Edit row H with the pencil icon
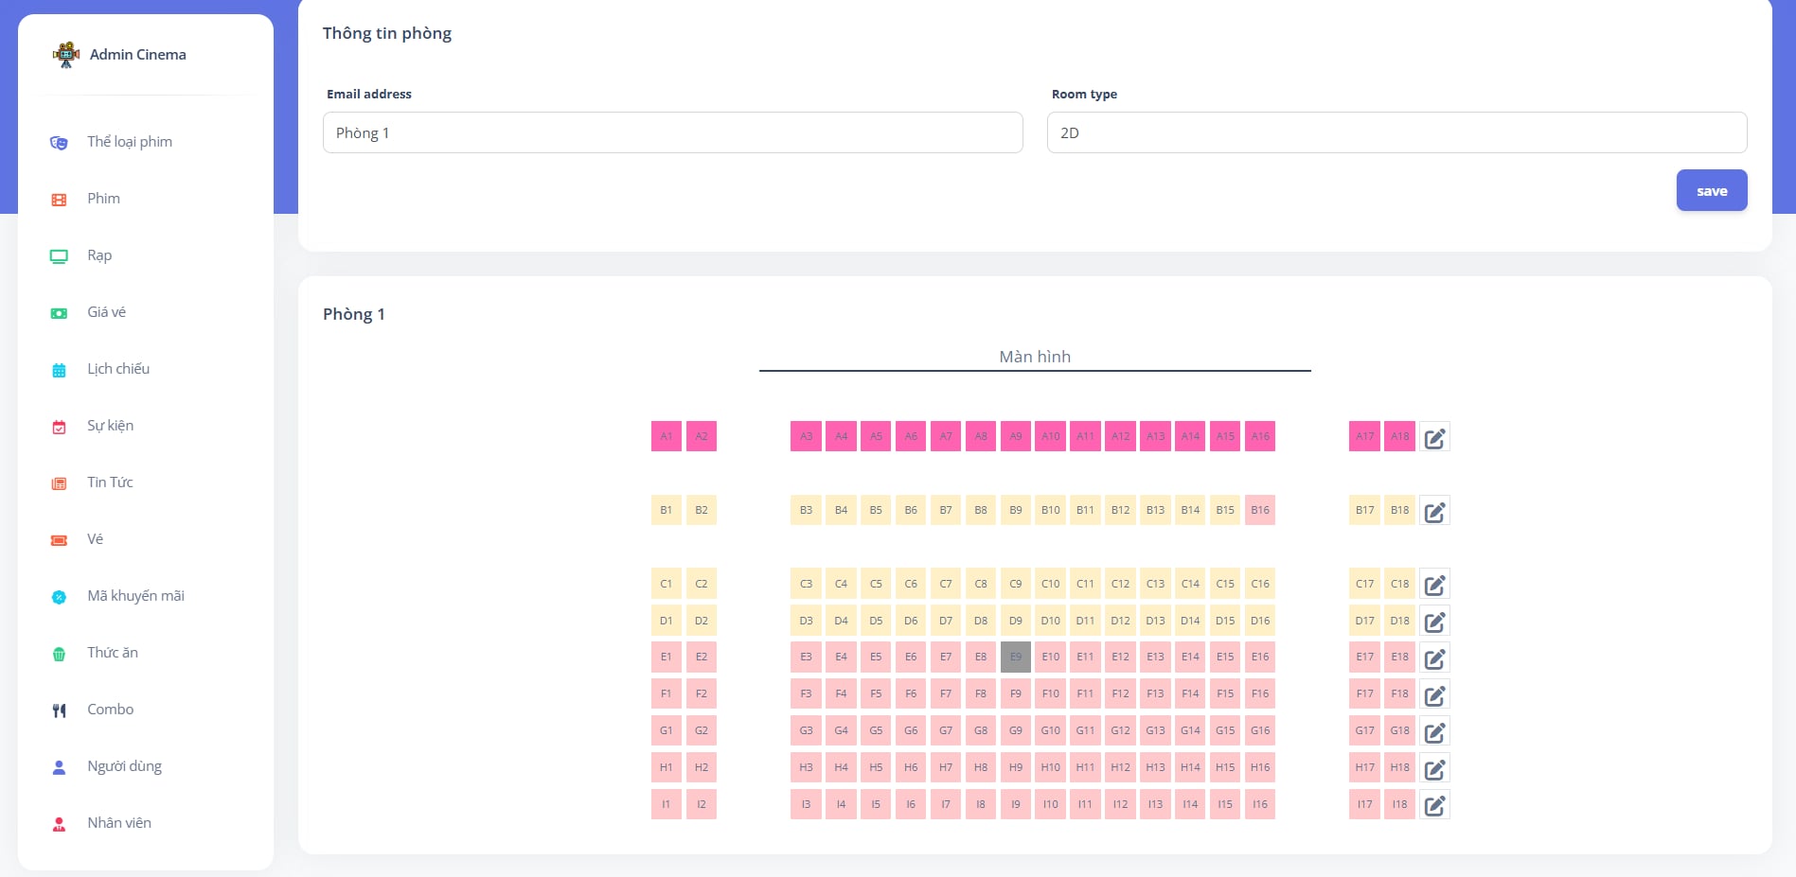Screen dimensions: 1796x877 pyautogui.click(x=1434, y=769)
